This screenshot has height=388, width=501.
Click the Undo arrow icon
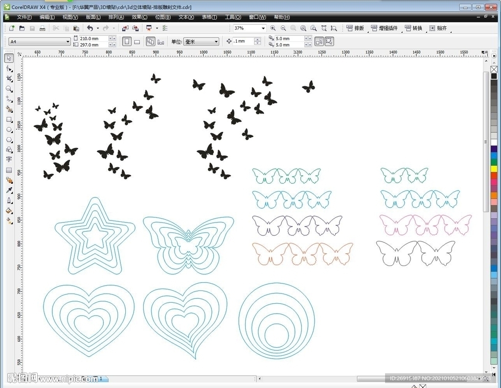(x=90, y=28)
